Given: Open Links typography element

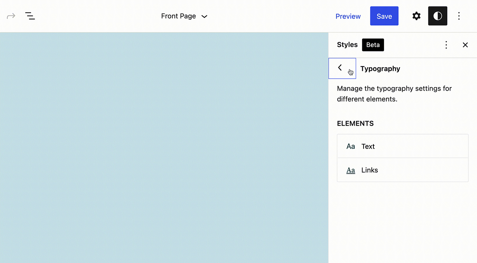Looking at the screenshot, I should click(x=403, y=170).
